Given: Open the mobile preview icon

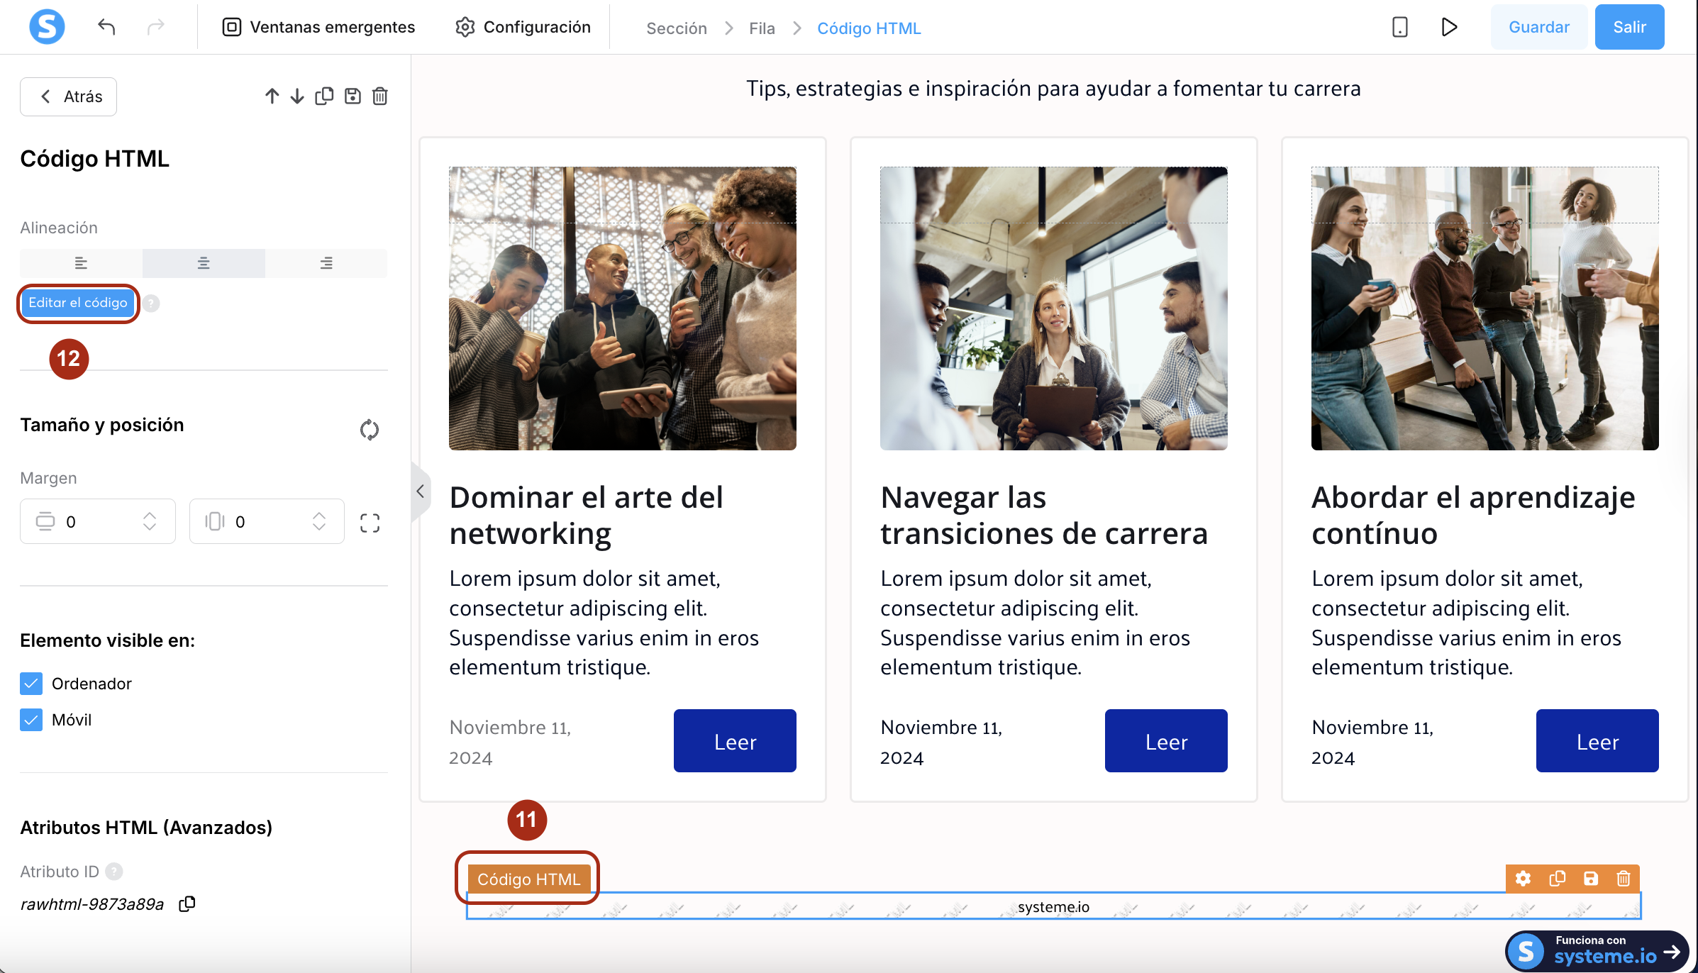Looking at the screenshot, I should click(1399, 27).
